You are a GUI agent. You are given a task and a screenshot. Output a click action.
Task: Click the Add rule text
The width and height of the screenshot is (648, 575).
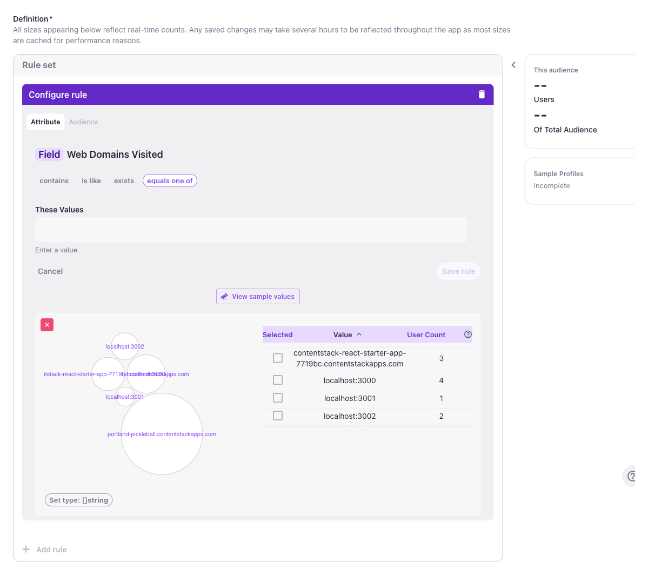[51, 550]
